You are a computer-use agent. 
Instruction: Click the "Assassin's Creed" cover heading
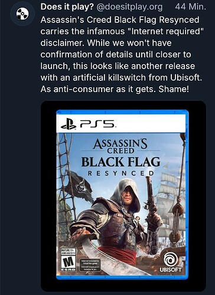tap(120, 146)
